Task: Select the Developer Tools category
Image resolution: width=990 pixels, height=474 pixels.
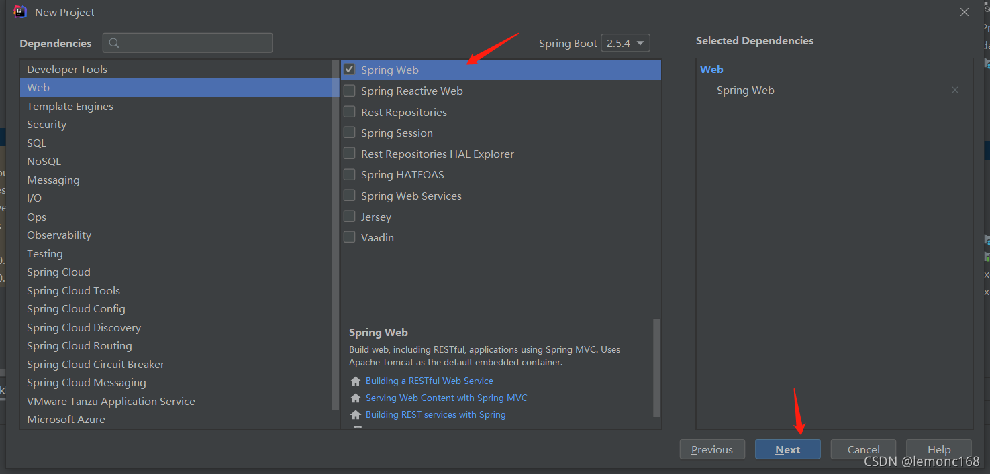Action: (x=176, y=69)
